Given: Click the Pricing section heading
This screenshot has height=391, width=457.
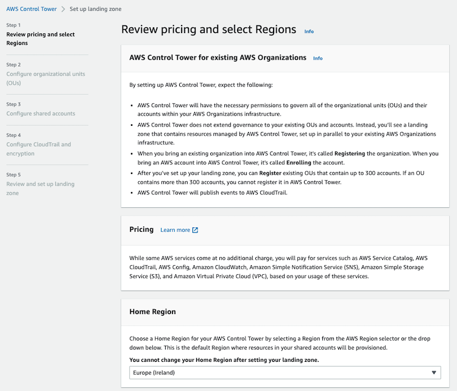Looking at the screenshot, I should coord(141,230).
